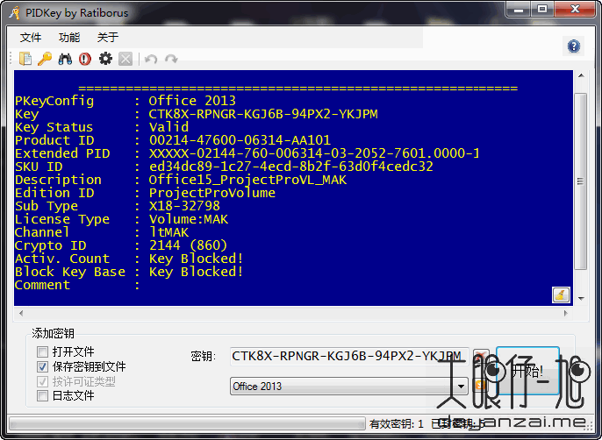Open the binoculars search tool
This screenshot has height=440, width=602.
(x=65, y=59)
